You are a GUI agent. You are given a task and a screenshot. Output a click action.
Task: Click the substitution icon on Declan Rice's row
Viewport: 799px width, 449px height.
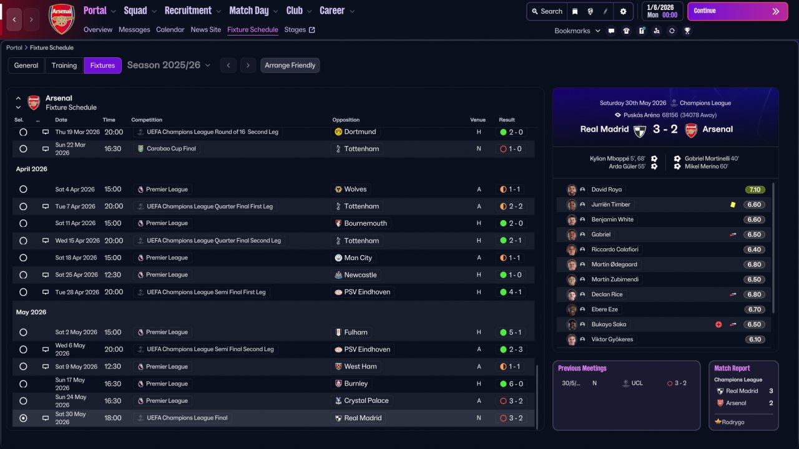point(733,294)
